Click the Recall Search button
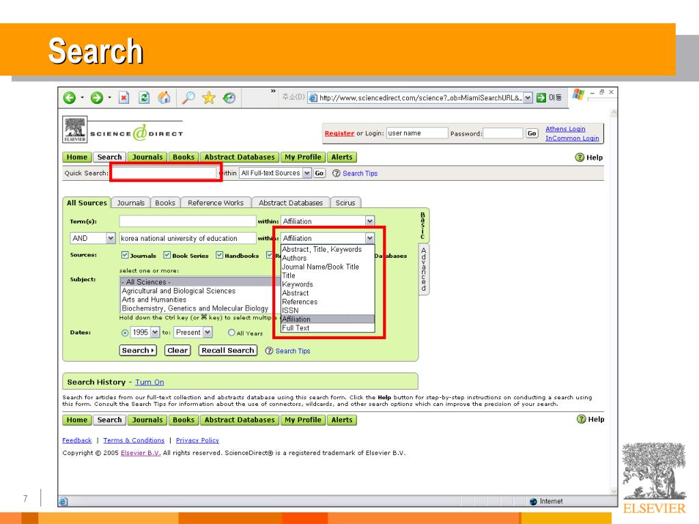 point(228,350)
